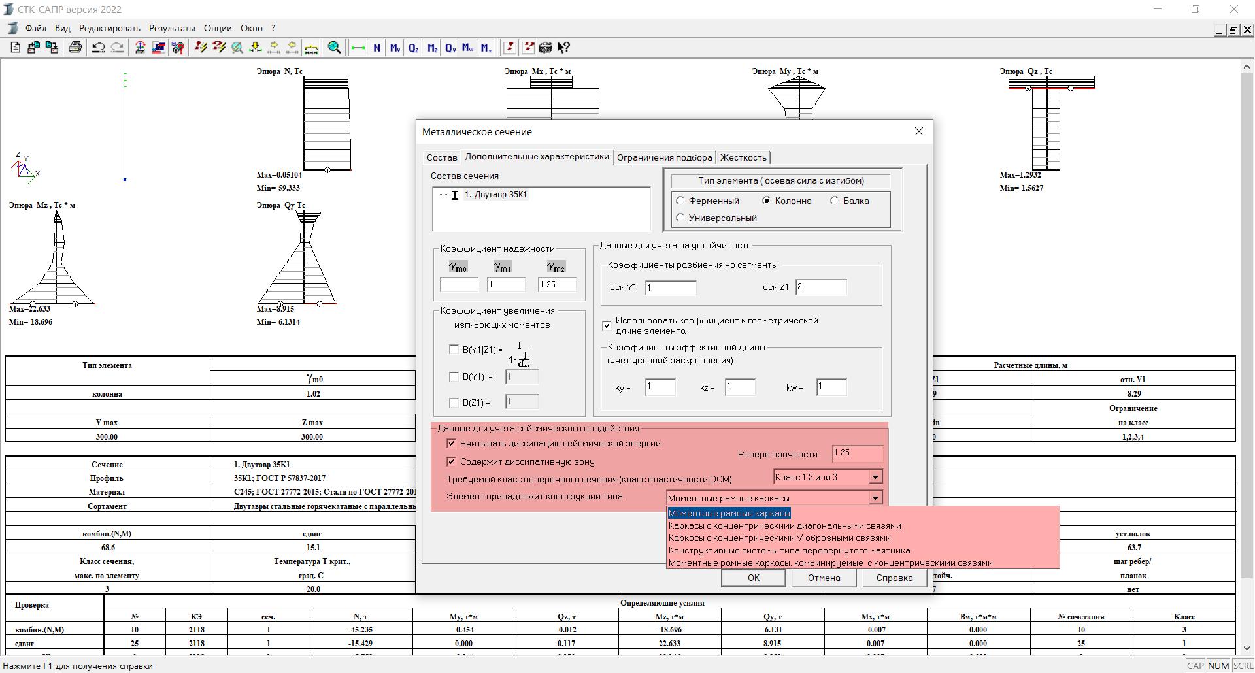Open the Результаты menu
1255x673 pixels.
coord(171,28)
